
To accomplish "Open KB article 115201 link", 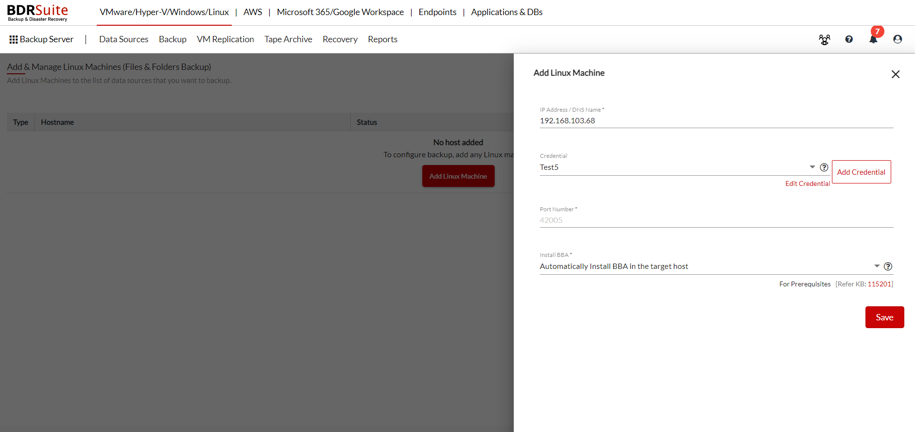I will [x=880, y=284].
